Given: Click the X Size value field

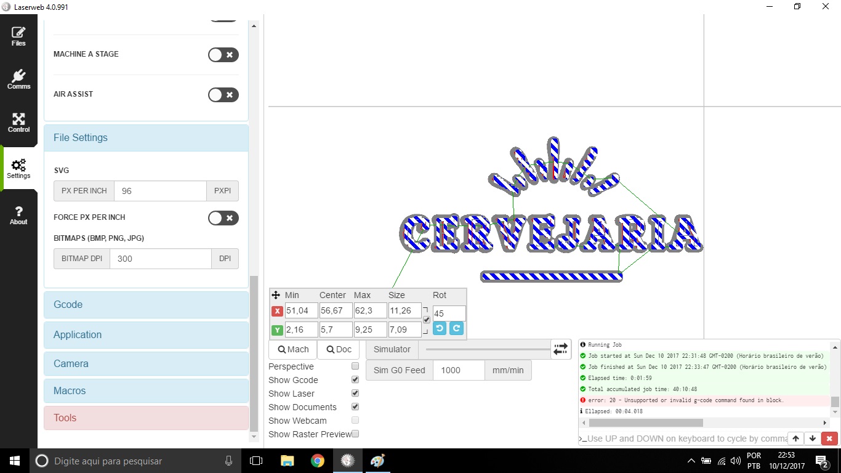Looking at the screenshot, I should pos(404,311).
